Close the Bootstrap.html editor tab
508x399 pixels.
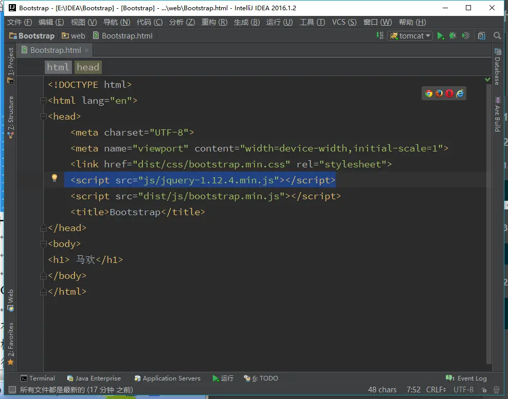(86, 50)
